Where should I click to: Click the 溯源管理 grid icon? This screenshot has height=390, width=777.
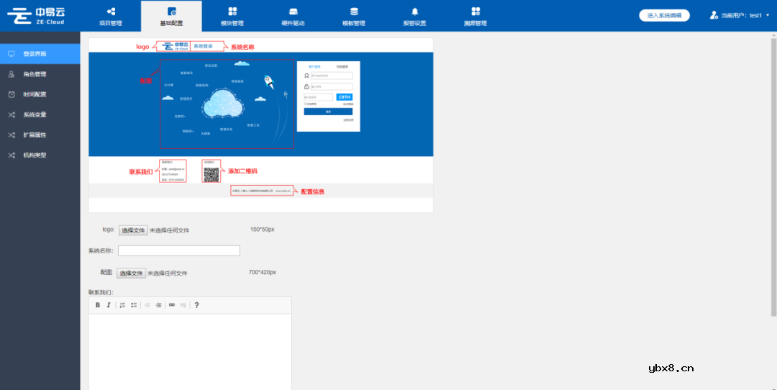click(476, 12)
